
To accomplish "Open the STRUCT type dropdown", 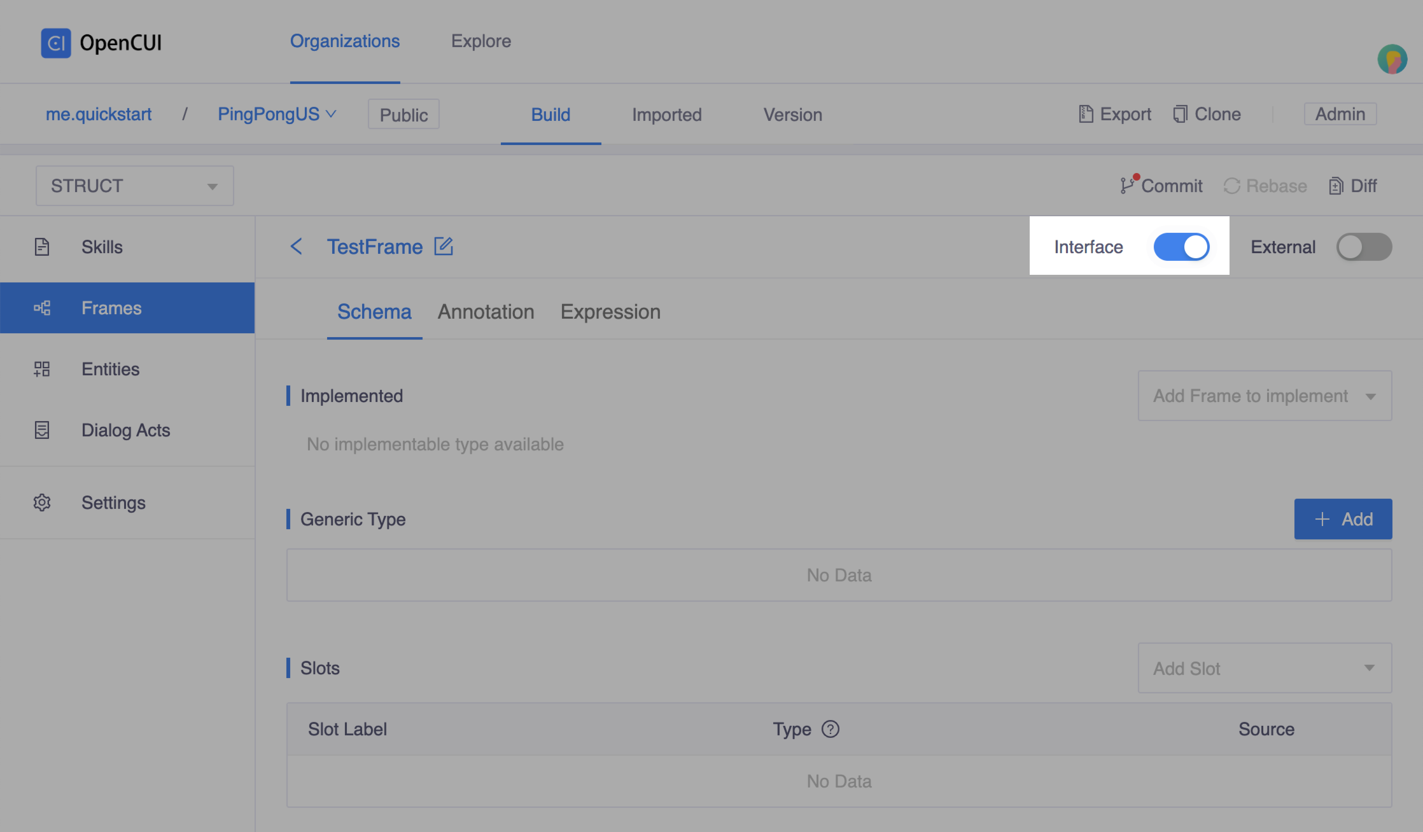I will click(134, 186).
